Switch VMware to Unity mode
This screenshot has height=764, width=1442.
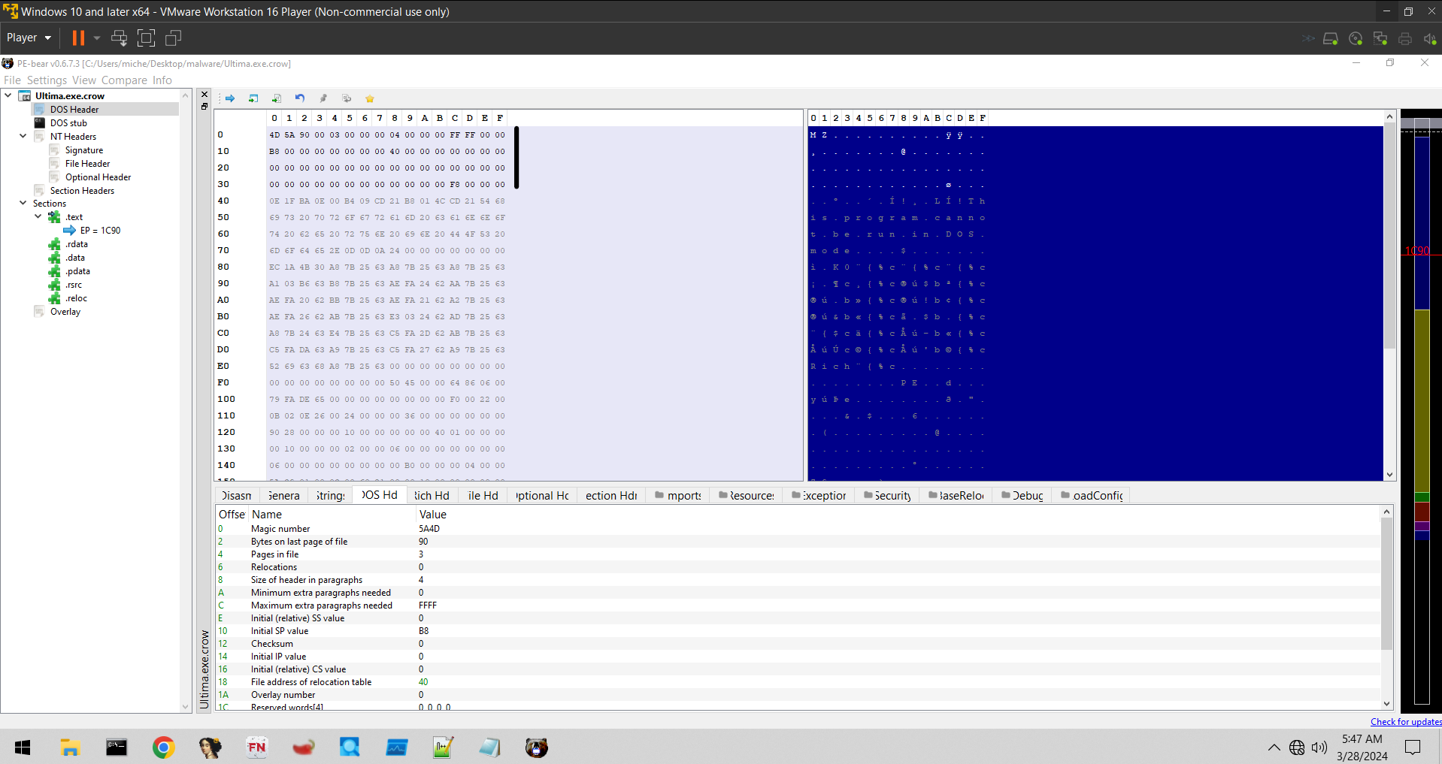pyautogui.click(x=174, y=38)
